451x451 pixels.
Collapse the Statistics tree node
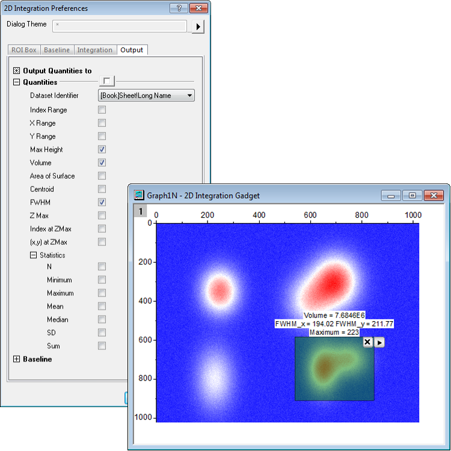coord(34,255)
